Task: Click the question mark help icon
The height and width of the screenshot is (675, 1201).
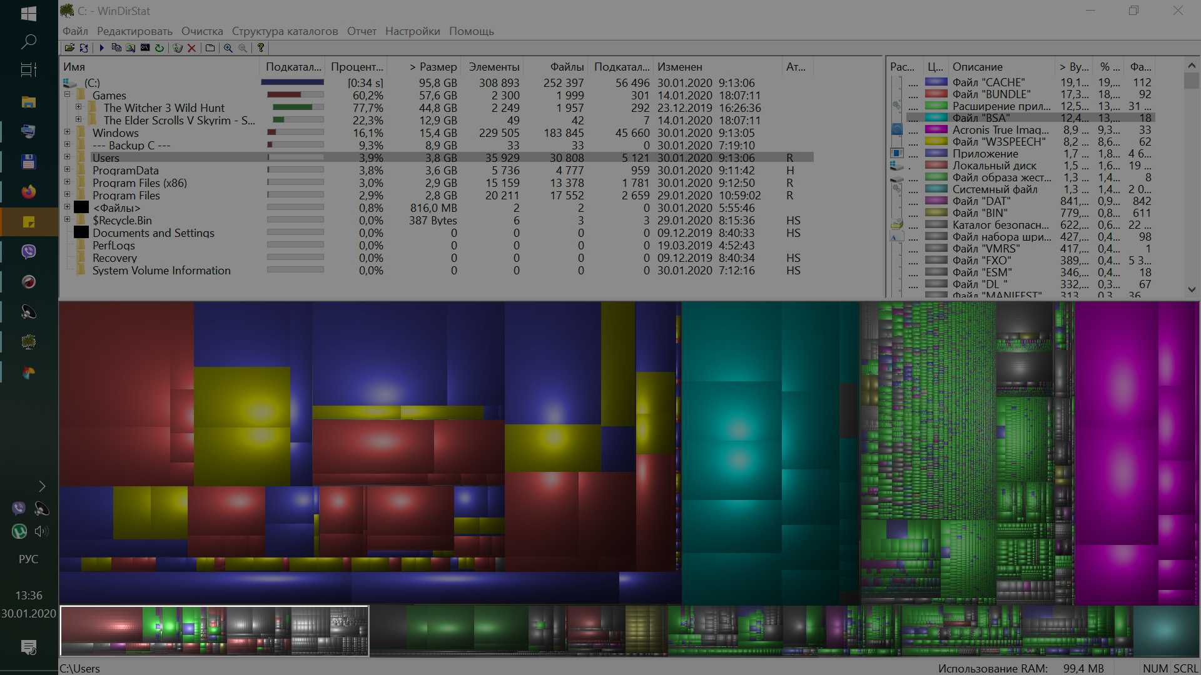Action: tap(261, 47)
